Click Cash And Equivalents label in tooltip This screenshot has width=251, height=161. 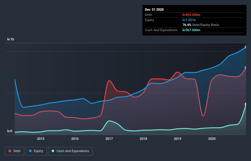[161, 30]
